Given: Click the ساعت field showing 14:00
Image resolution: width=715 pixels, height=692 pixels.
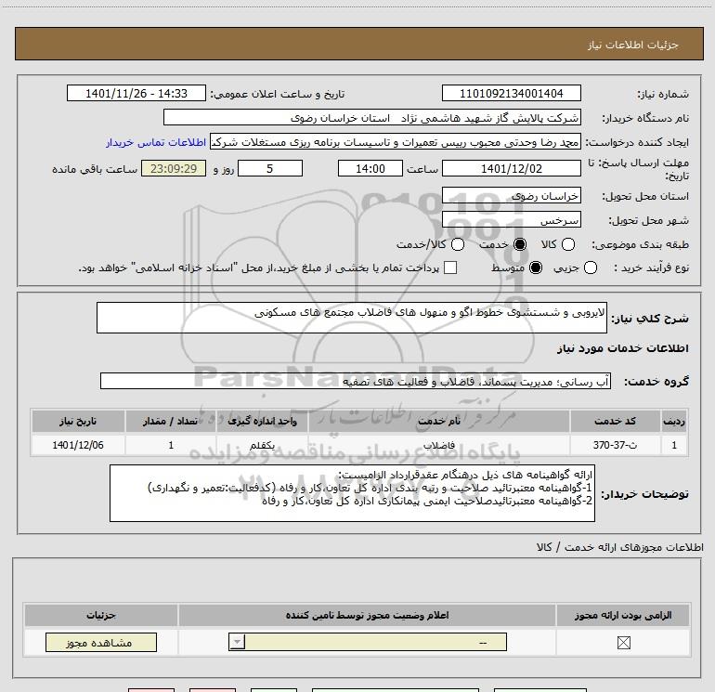Looking at the screenshot, I should 370,168.
